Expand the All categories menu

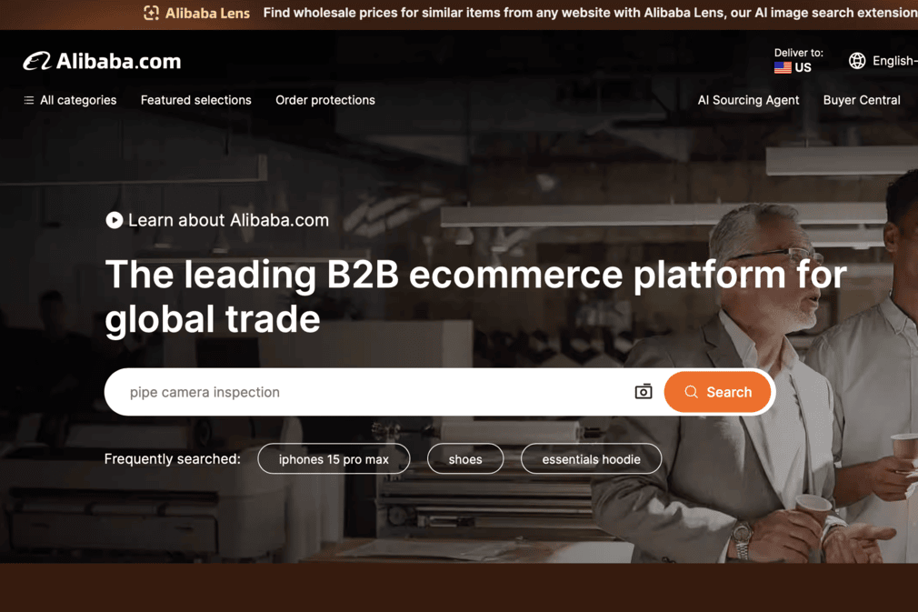click(70, 100)
